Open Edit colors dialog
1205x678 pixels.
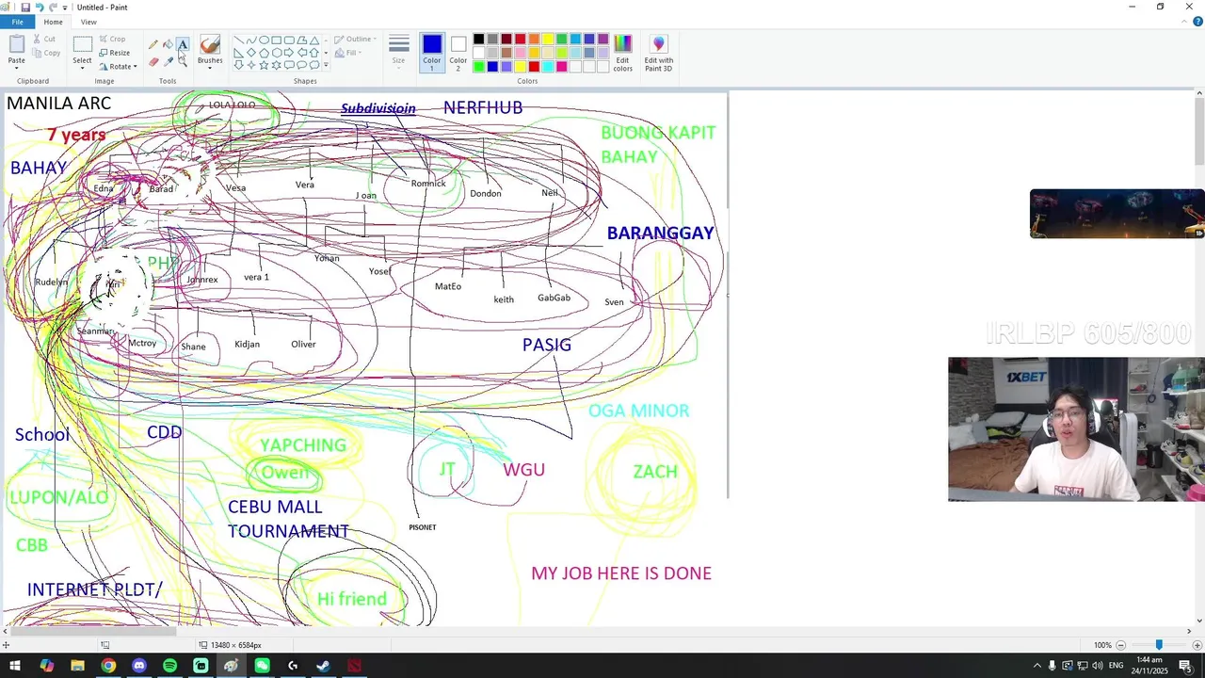coord(622,52)
